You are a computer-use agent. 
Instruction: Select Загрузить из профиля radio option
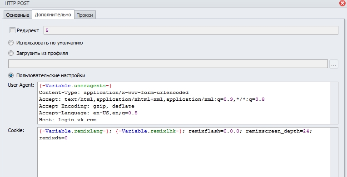tap(11, 53)
